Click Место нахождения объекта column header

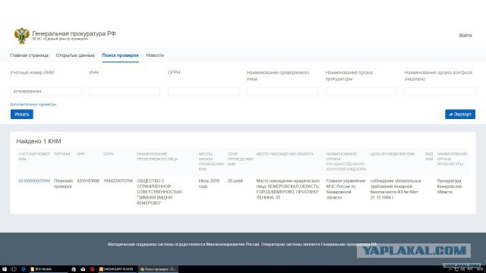click(x=285, y=154)
